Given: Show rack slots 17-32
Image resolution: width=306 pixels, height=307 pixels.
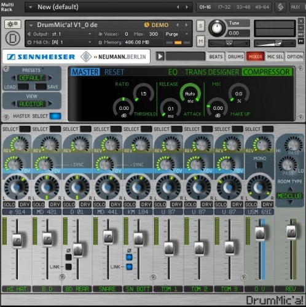Looking at the screenshot, I should (224, 7).
